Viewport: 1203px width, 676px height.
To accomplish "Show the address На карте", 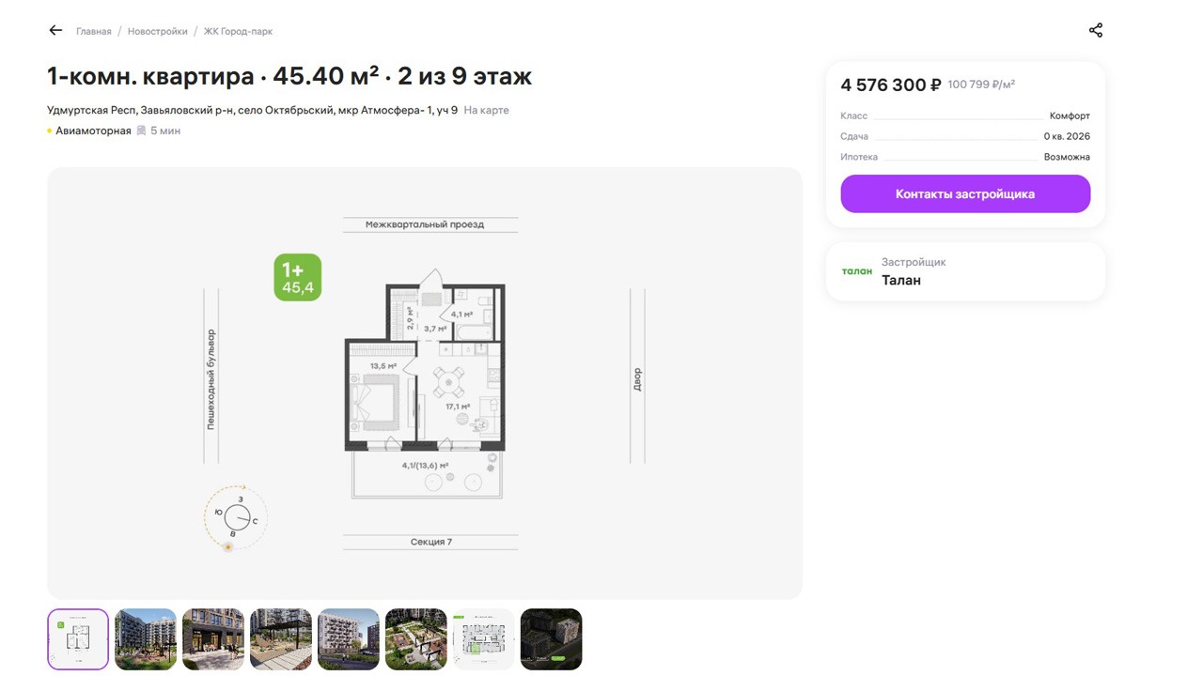I will 486,111.
